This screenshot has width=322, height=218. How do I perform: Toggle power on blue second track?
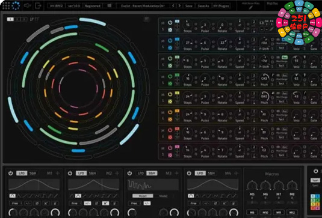(x=170, y=40)
